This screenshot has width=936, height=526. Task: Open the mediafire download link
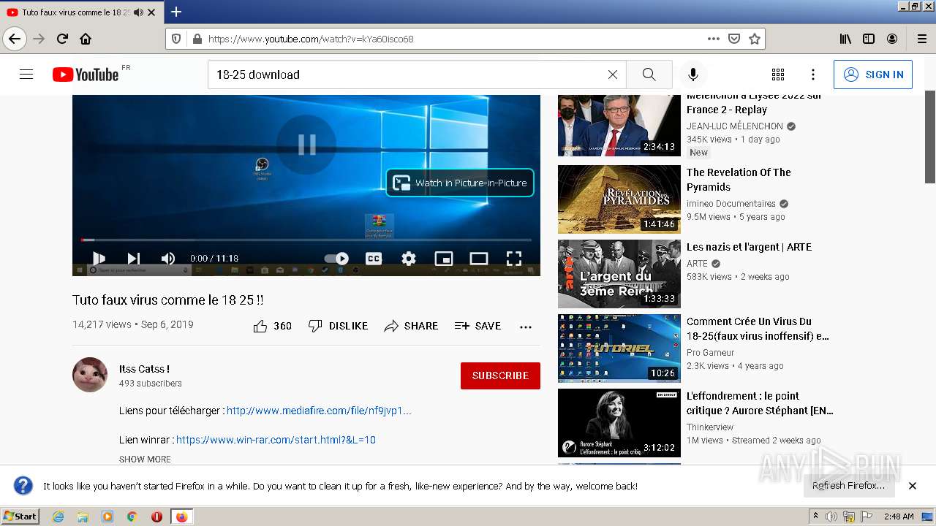319,411
